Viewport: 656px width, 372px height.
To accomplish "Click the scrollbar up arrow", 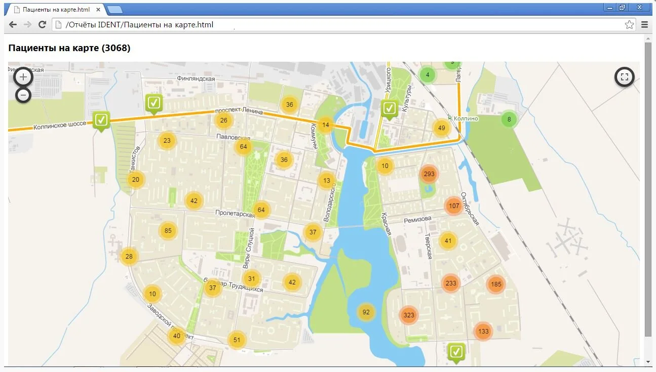I will click(x=648, y=38).
